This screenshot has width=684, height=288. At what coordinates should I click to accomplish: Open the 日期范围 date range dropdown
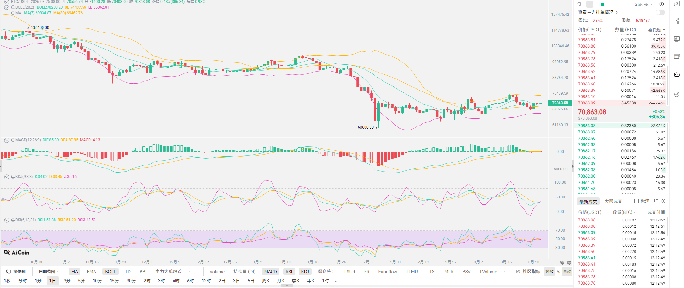pyautogui.click(x=48, y=272)
